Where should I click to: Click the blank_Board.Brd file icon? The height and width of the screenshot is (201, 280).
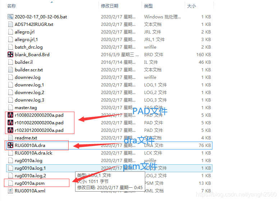[x=10, y=55]
